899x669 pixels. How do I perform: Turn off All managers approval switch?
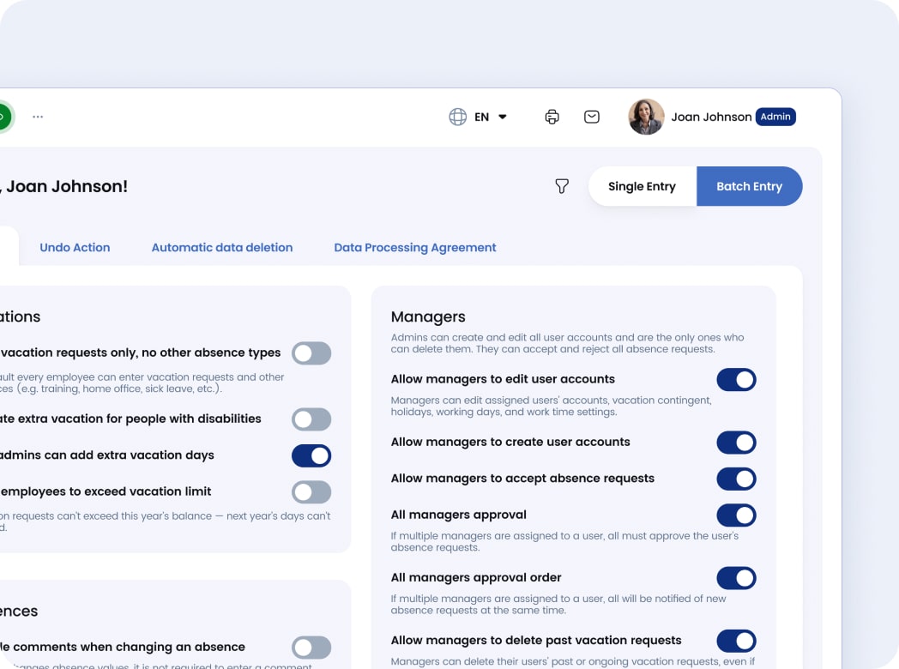(736, 515)
